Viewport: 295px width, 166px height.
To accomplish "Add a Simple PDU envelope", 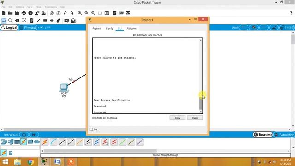I will [x=66, y=20].
